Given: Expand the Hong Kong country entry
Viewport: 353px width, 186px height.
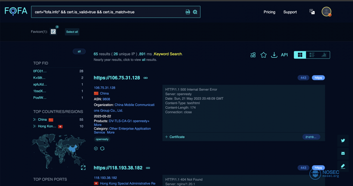Looking at the screenshot, I should pos(34,126).
